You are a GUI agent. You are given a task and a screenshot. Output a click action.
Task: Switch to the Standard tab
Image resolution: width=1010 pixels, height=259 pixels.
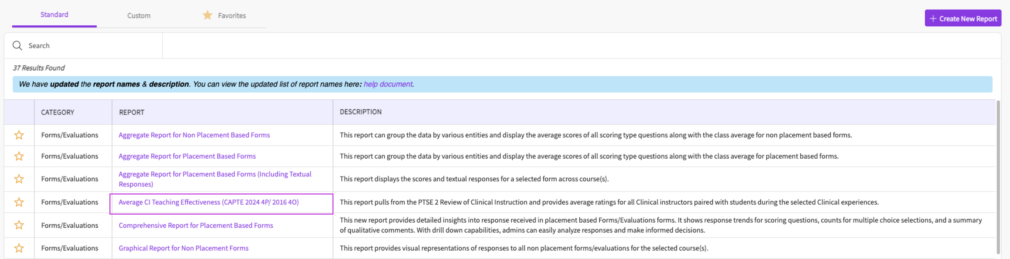pyautogui.click(x=54, y=15)
